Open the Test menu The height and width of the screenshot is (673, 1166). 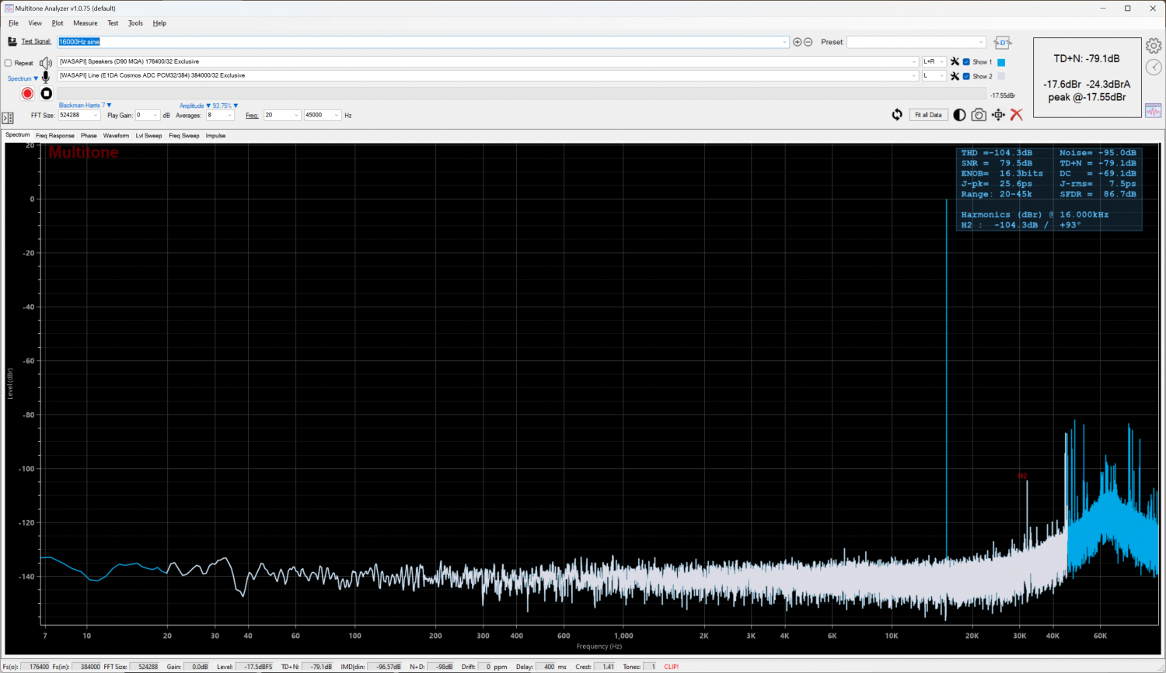tap(113, 23)
